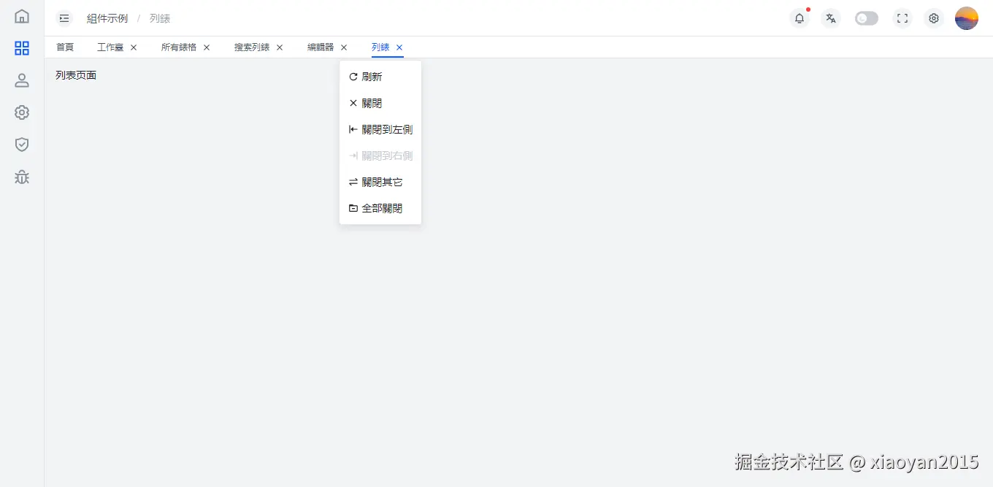The height and width of the screenshot is (487, 993).
Task: Open notifications bell icon
Action: point(800,18)
